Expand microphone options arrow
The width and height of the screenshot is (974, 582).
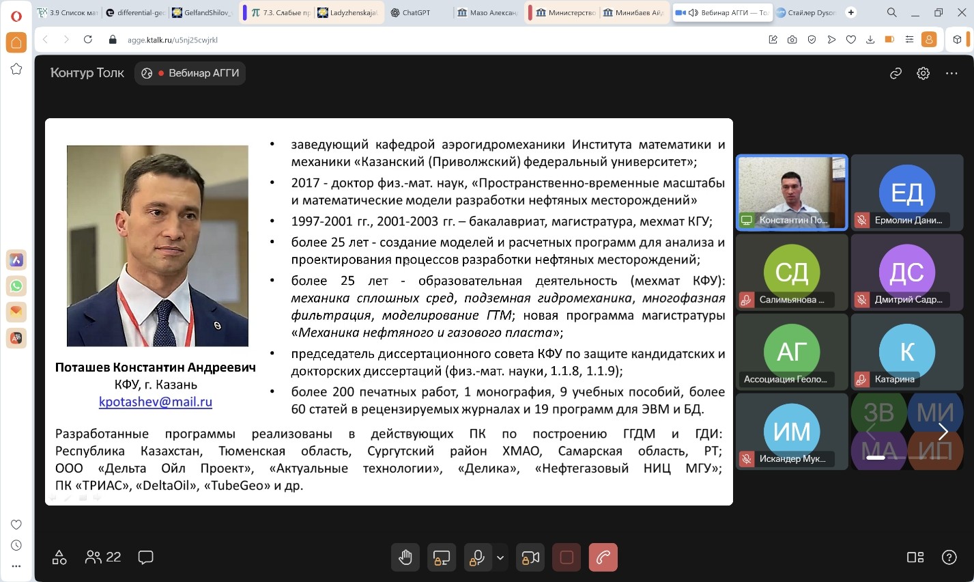pyautogui.click(x=500, y=557)
